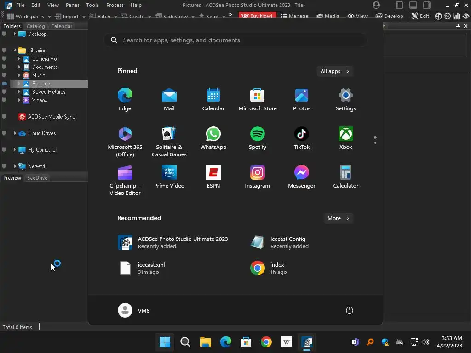Open the pinned Settings gear
Screen dimensions: 471x353
click(346, 100)
